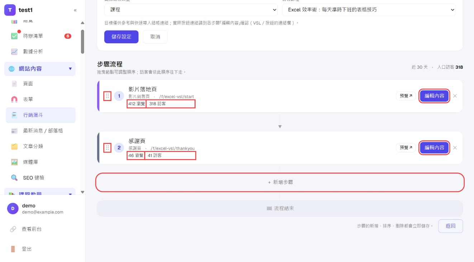Grab the drag handle for 影片落地頁 step
Screen dimensions: 474x262
click(x=107, y=96)
